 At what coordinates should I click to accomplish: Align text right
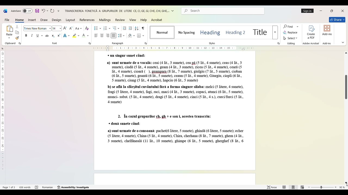(x=108, y=35)
